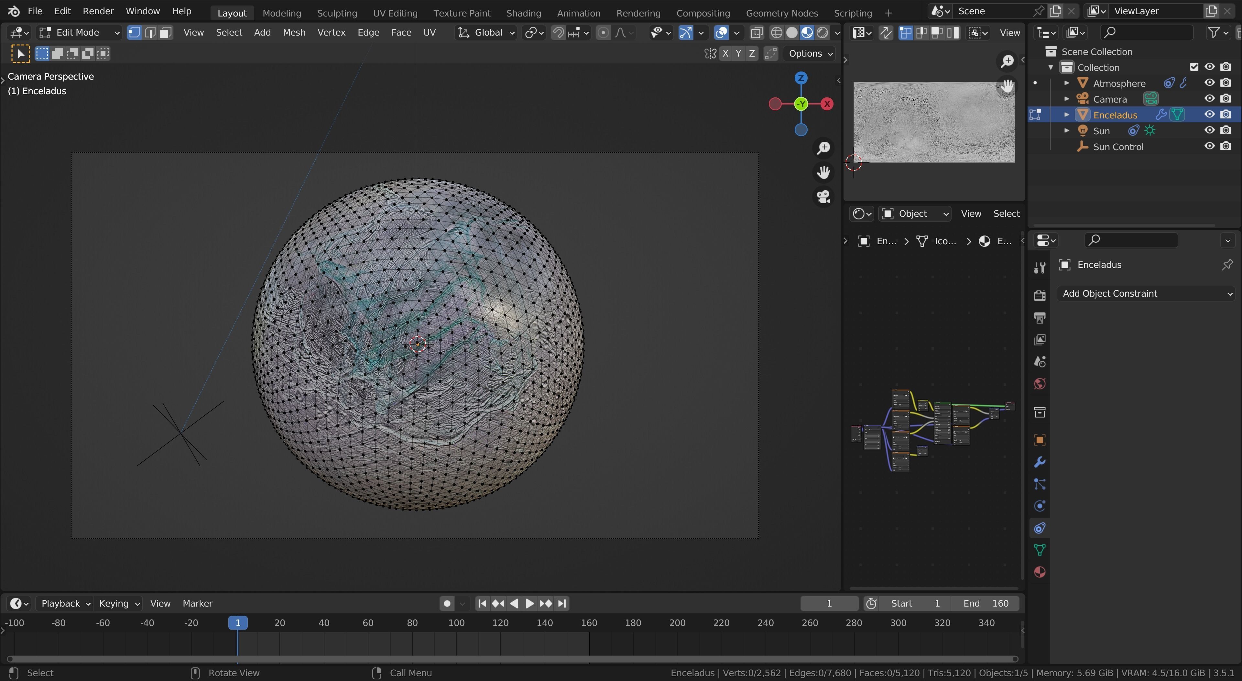The width and height of the screenshot is (1242, 681).
Task: Select vertex select mode icon
Action: coord(134,32)
